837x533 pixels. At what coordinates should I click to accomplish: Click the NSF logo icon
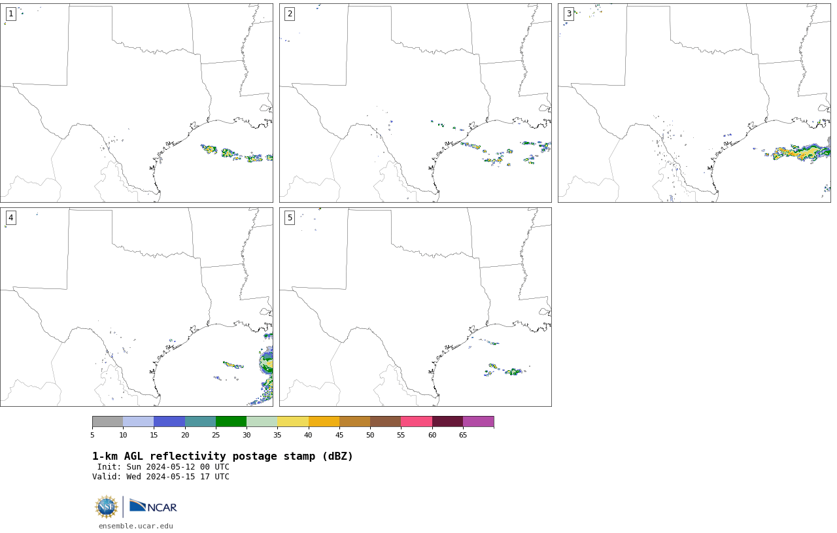107,507
